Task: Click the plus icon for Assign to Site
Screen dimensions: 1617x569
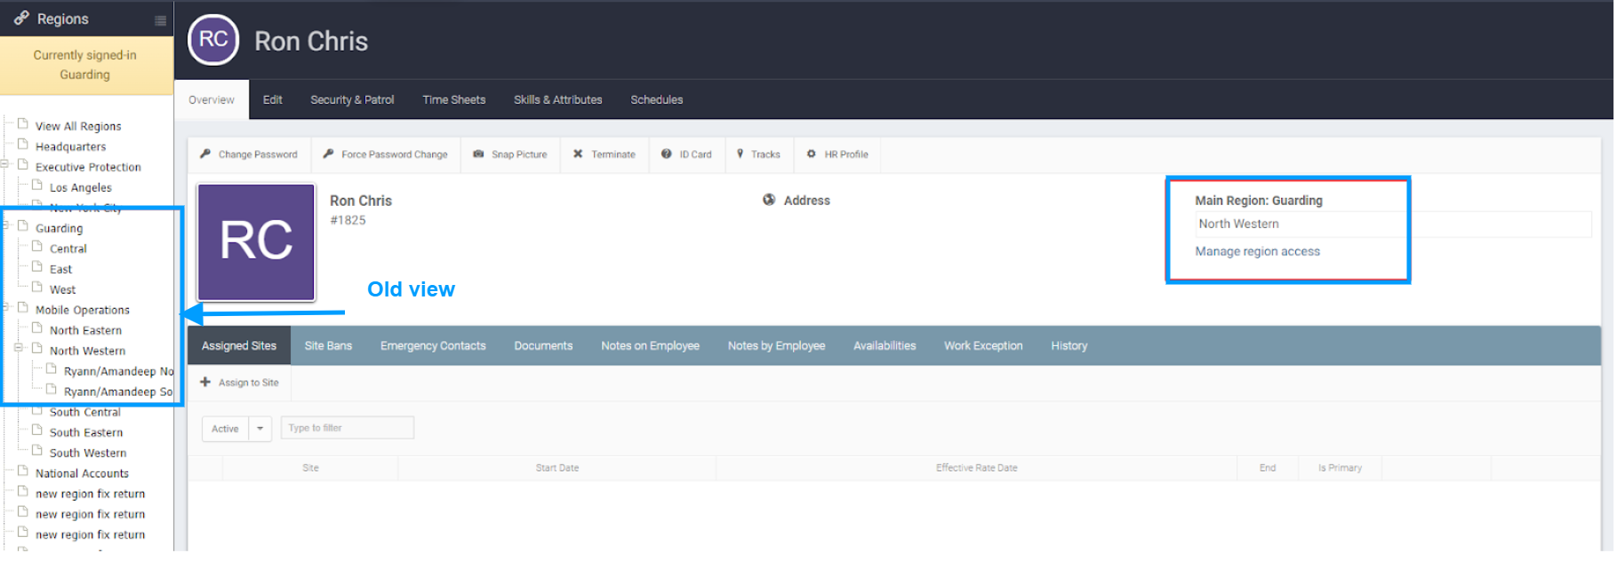Action: coord(205,382)
